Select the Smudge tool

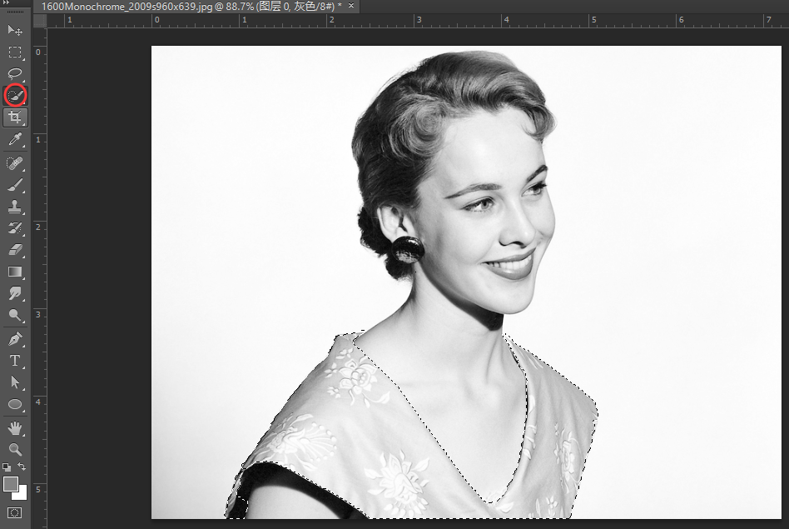click(x=15, y=293)
